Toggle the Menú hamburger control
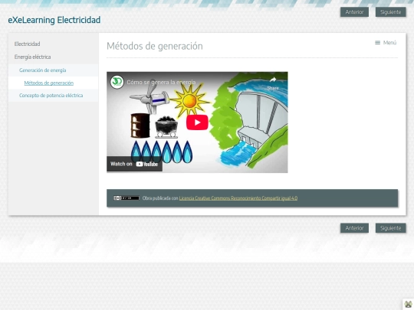The height and width of the screenshot is (310, 414). click(x=386, y=43)
